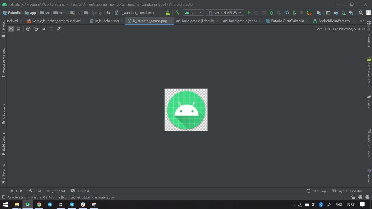This screenshot has width=372, height=209.
Task: Open the Viewer side panel
Action: tap(369, 176)
